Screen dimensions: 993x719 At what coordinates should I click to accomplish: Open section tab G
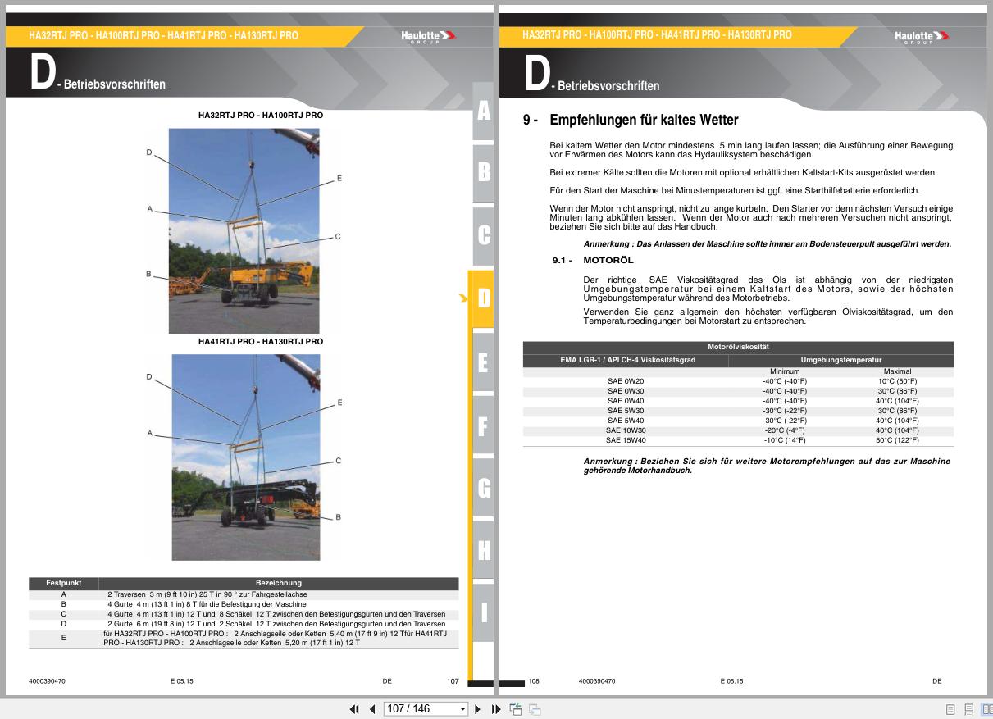[x=483, y=489]
